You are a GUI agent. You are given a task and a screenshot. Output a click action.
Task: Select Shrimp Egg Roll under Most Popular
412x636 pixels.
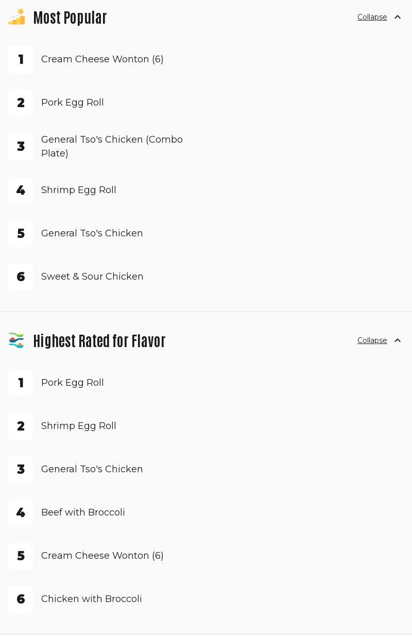click(78, 190)
